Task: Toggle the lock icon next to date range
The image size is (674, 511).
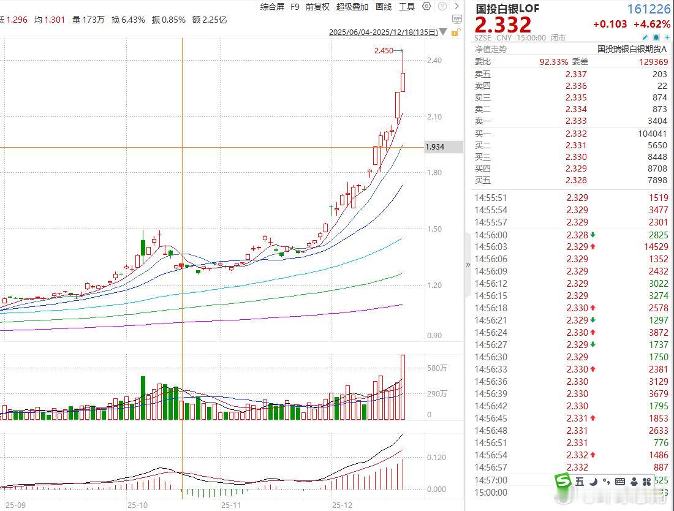Action: [x=456, y=32]
